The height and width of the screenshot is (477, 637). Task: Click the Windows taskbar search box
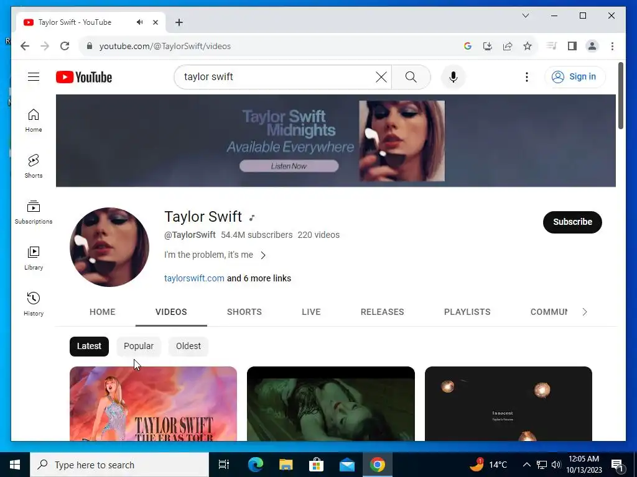119,465
